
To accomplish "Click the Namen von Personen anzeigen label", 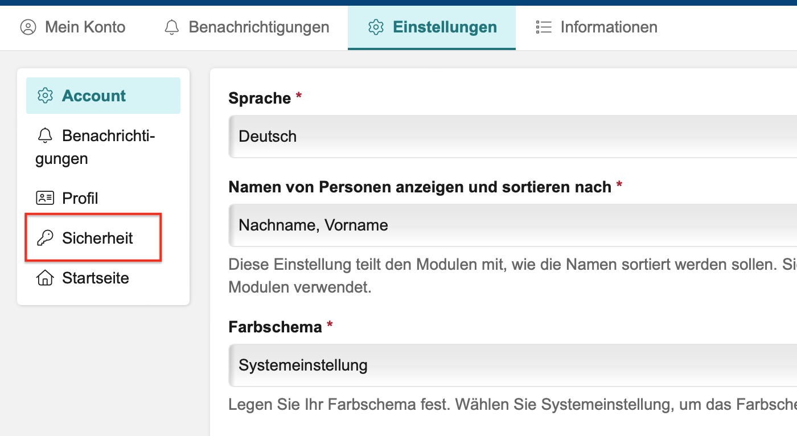I will (x=420, y=187).
